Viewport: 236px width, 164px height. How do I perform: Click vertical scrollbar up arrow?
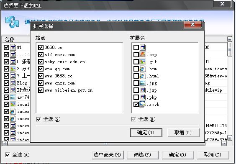click(230, 39)
